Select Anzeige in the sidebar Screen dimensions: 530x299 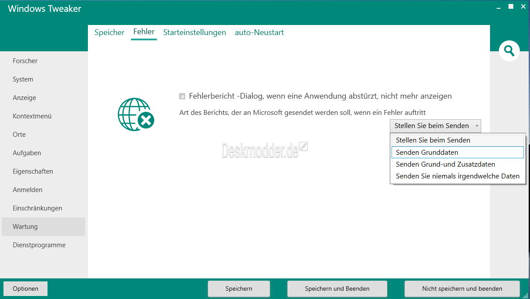coord(44,98)
